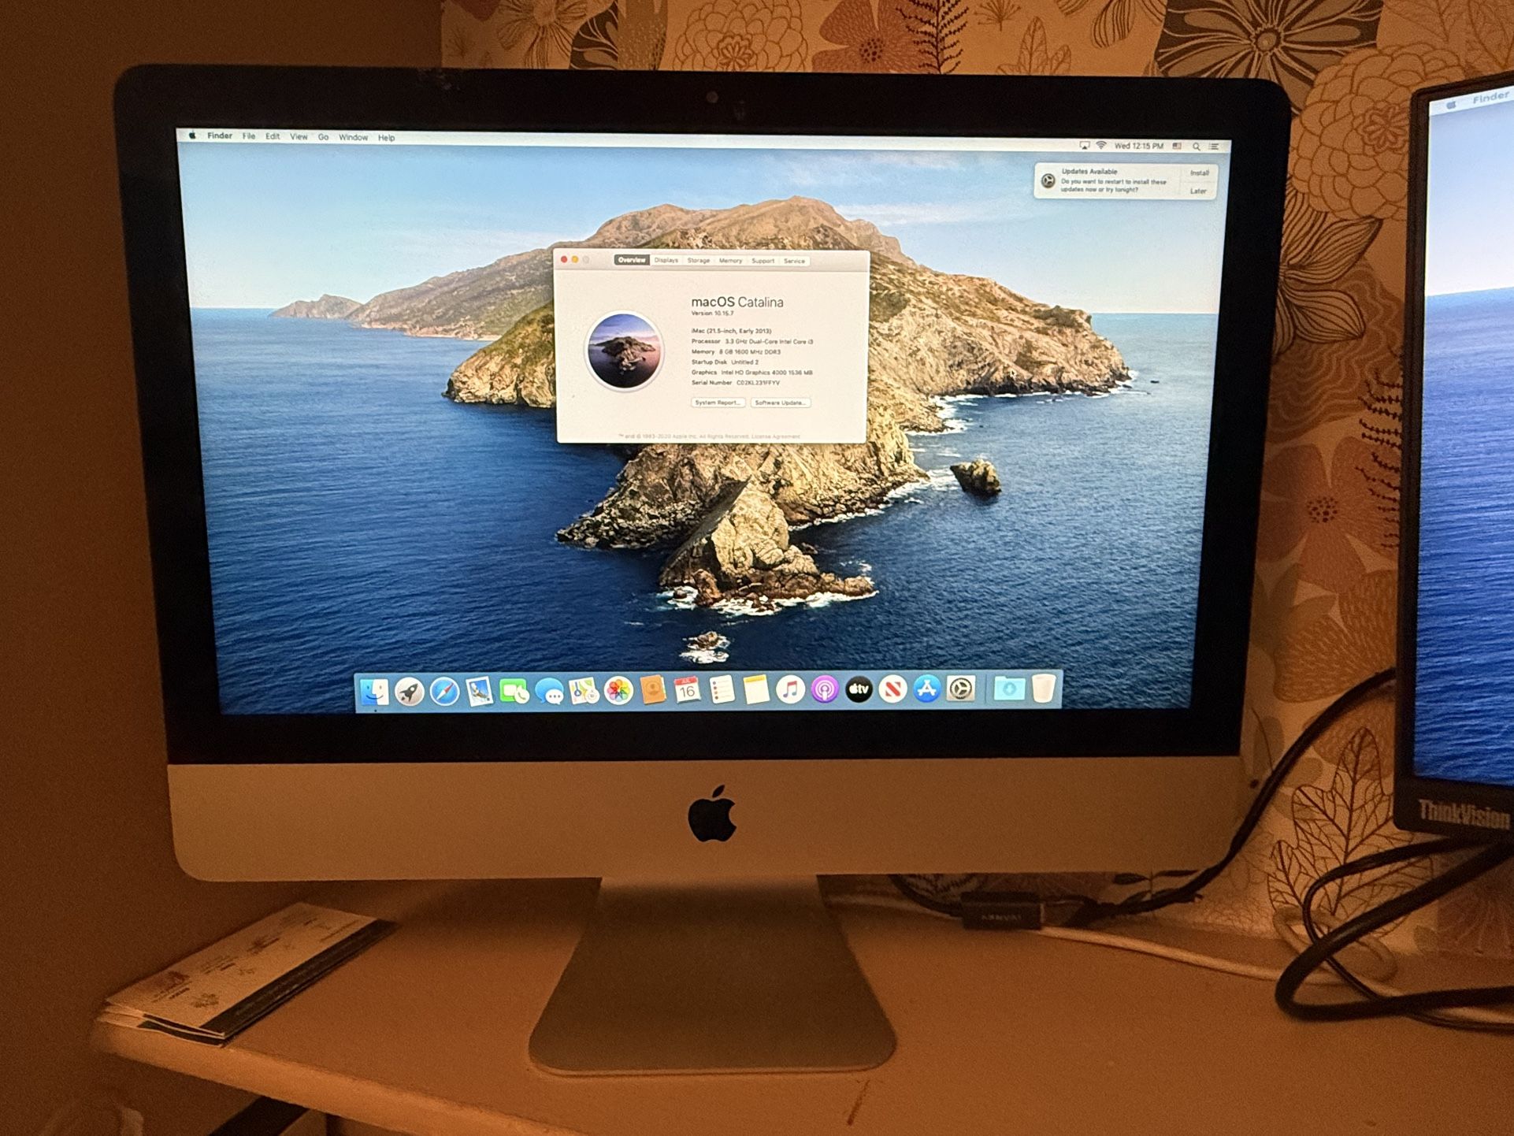Open the Notification Center icon
1514x1136 pixels.
(1214, 147)
